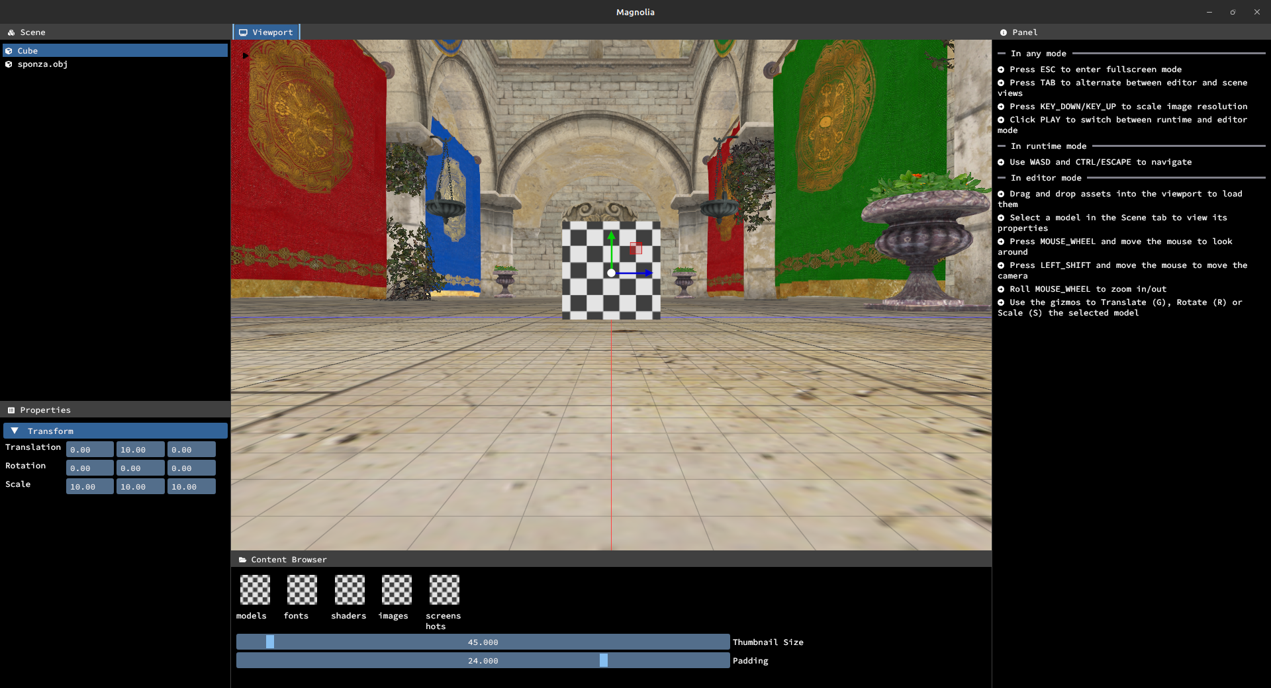The image size is (1271, 688).
Task: Open the models folder thumbnail
Action: click(255, 589)
